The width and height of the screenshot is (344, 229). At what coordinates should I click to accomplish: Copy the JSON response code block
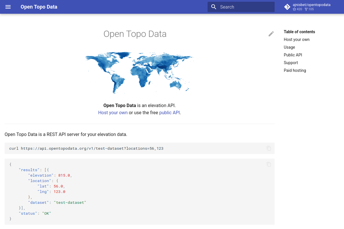[x=269, y=164]
